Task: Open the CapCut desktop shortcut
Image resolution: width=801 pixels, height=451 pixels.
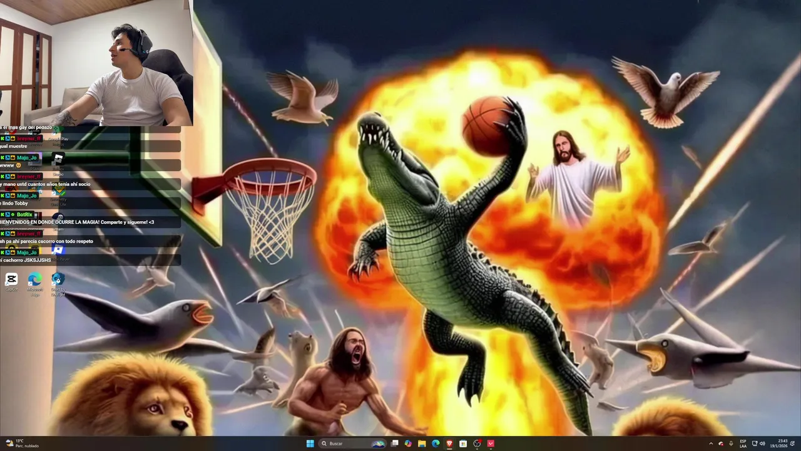Action: point(11,282)
